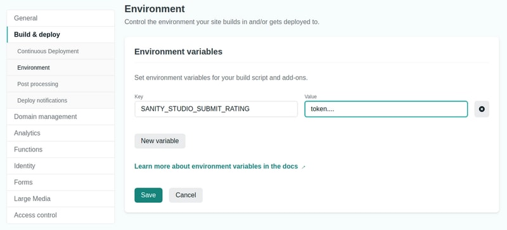Open Domain management settings
This screenshot has height=230, width=507.
pos(60,117)
